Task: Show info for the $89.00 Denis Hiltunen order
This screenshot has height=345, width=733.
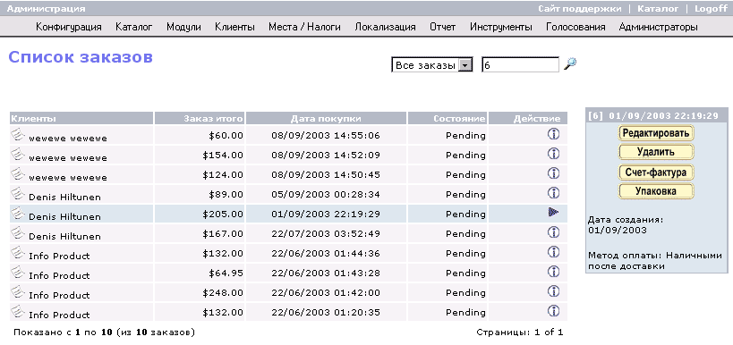Action: pyautogui.click(x=553, y=193)
